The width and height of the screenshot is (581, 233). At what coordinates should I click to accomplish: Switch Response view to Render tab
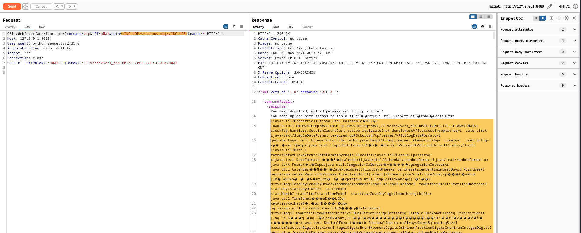tap(308, 27)
